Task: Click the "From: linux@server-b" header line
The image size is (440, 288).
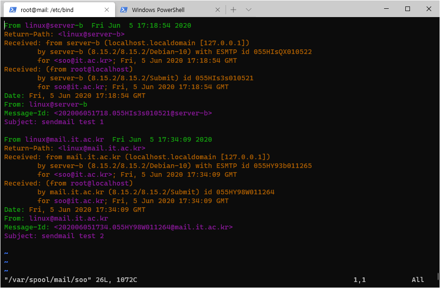Action: click(45, 104)
